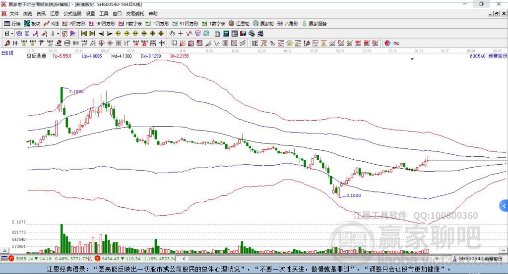Click the horizontal scrollbar track
This screenshot has width=508, height=274.
click(310, 259)
